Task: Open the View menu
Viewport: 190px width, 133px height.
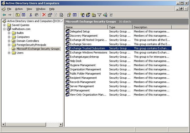Action: (29, 9)
